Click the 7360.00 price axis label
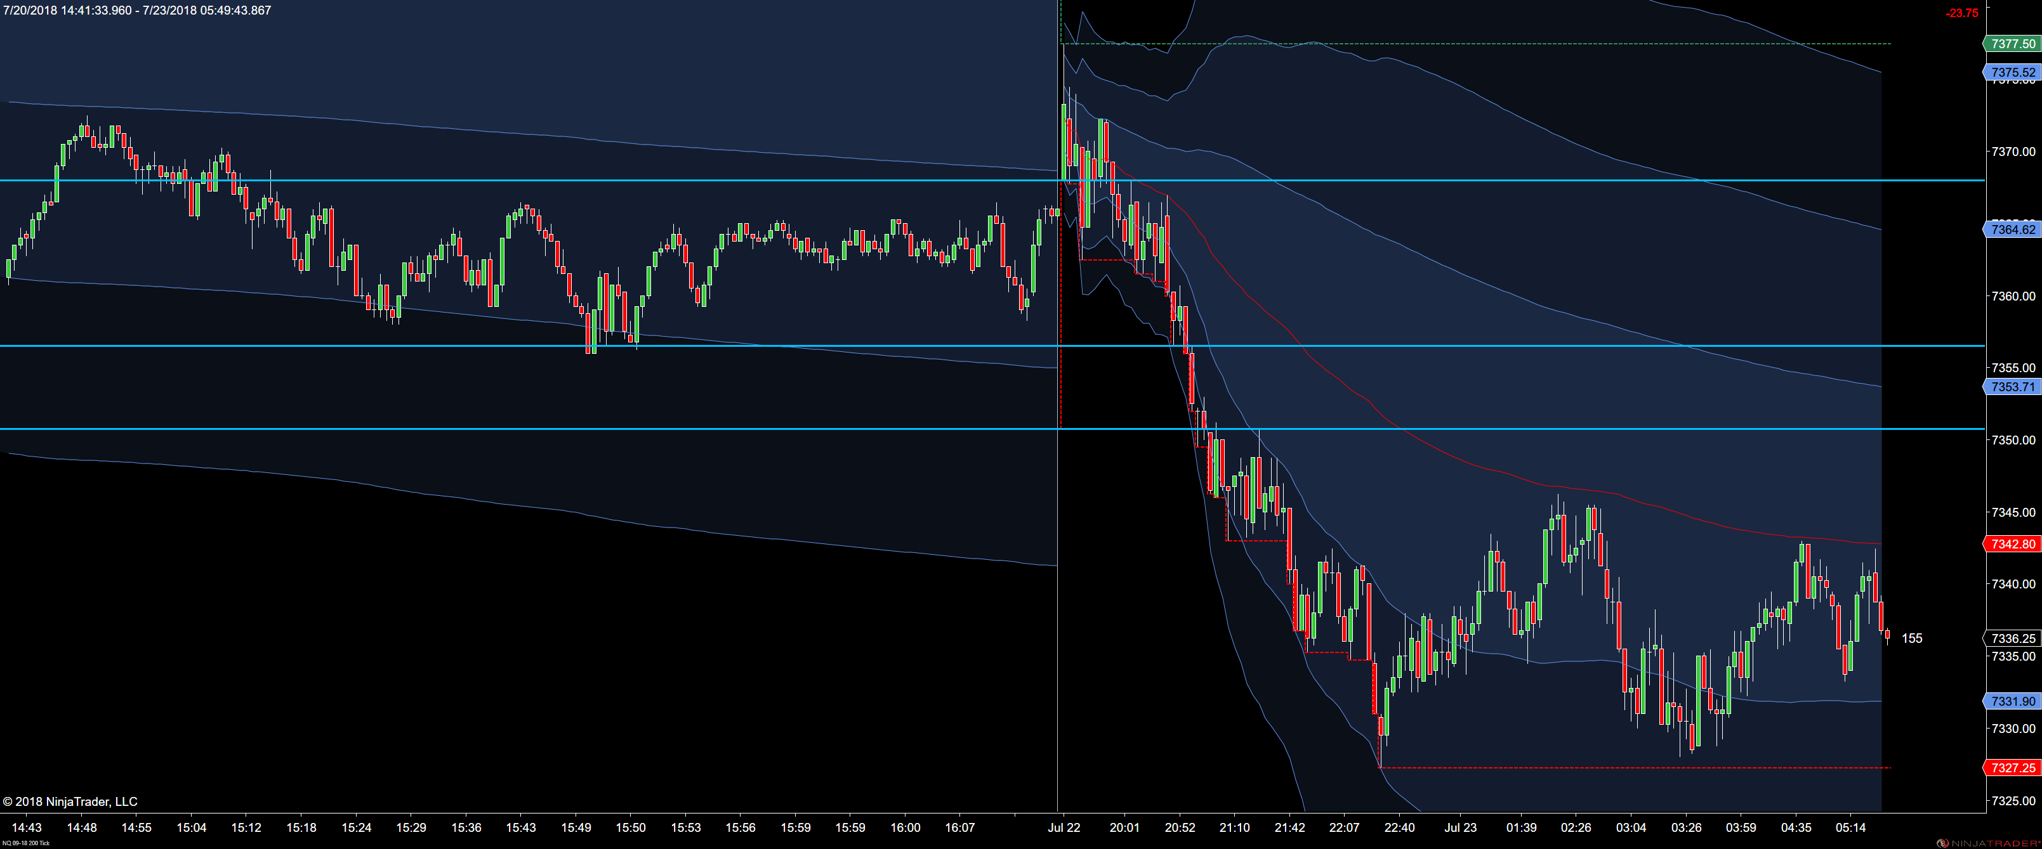Screen dimensions: 2042x849 (x=2013, y=296)
